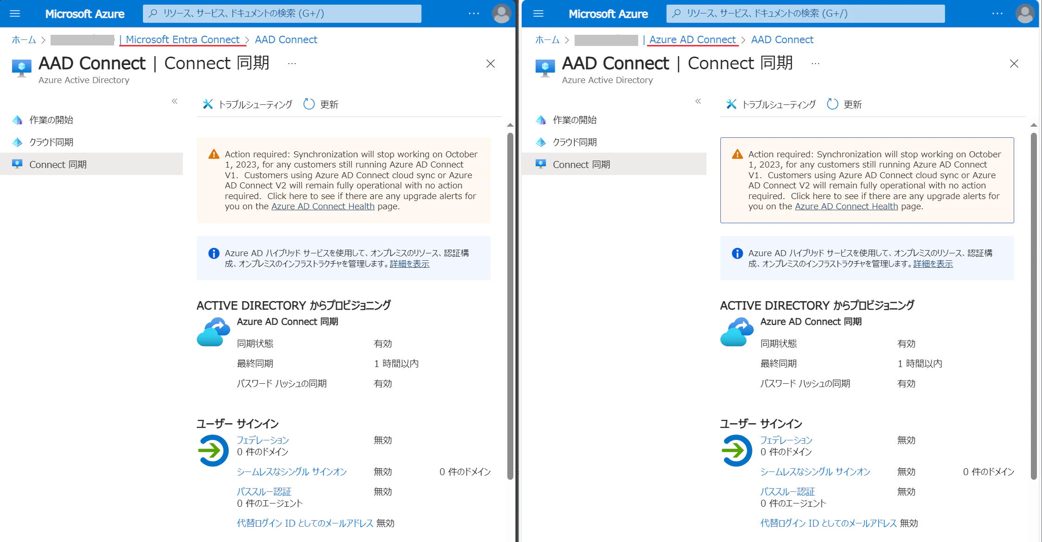Viewport: 1042px width, 542px height.
Task: Click the left window's user avatar icon
Action: pos(501,13)
